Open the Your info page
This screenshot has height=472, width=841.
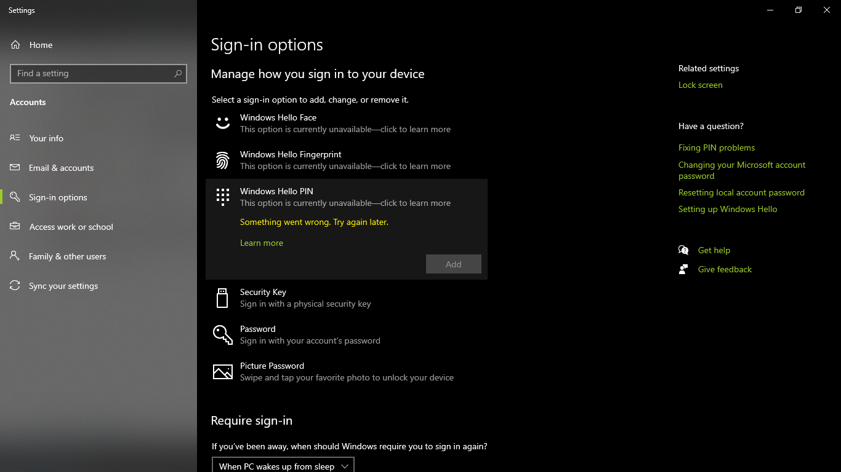tap(99, 138)
